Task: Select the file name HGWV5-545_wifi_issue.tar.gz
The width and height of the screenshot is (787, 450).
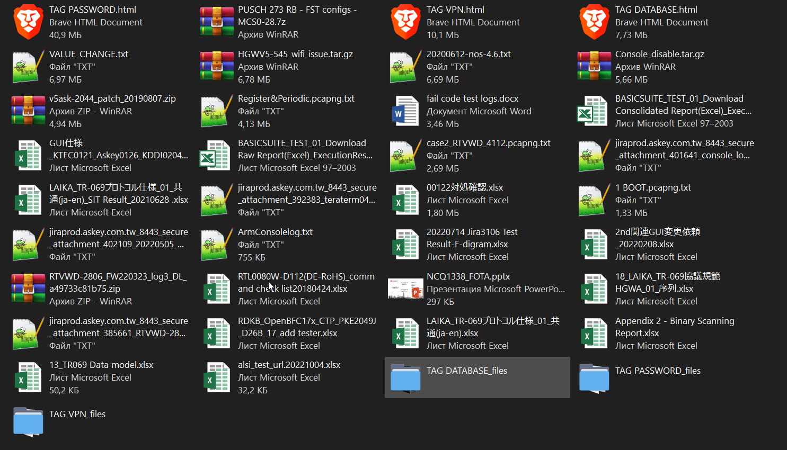Action: [x=295, y=54]
